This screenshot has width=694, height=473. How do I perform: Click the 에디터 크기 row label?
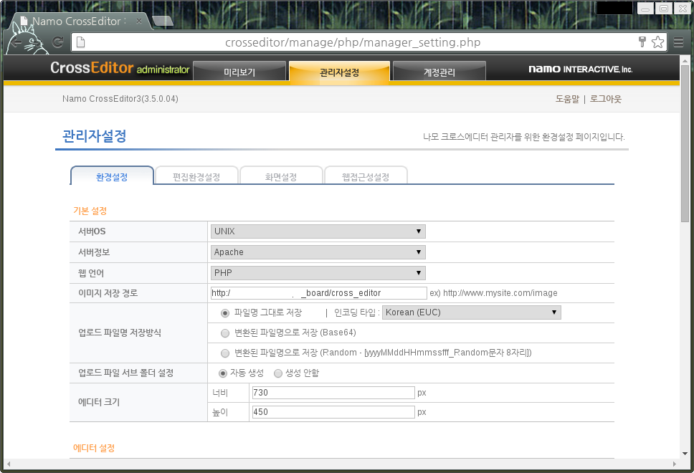pyautogui.click(x=99, y=402)
